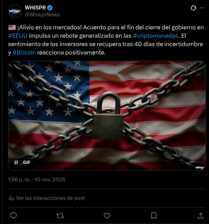
Task: Open the @WhisprNews handle
Action: click(42, 15)
